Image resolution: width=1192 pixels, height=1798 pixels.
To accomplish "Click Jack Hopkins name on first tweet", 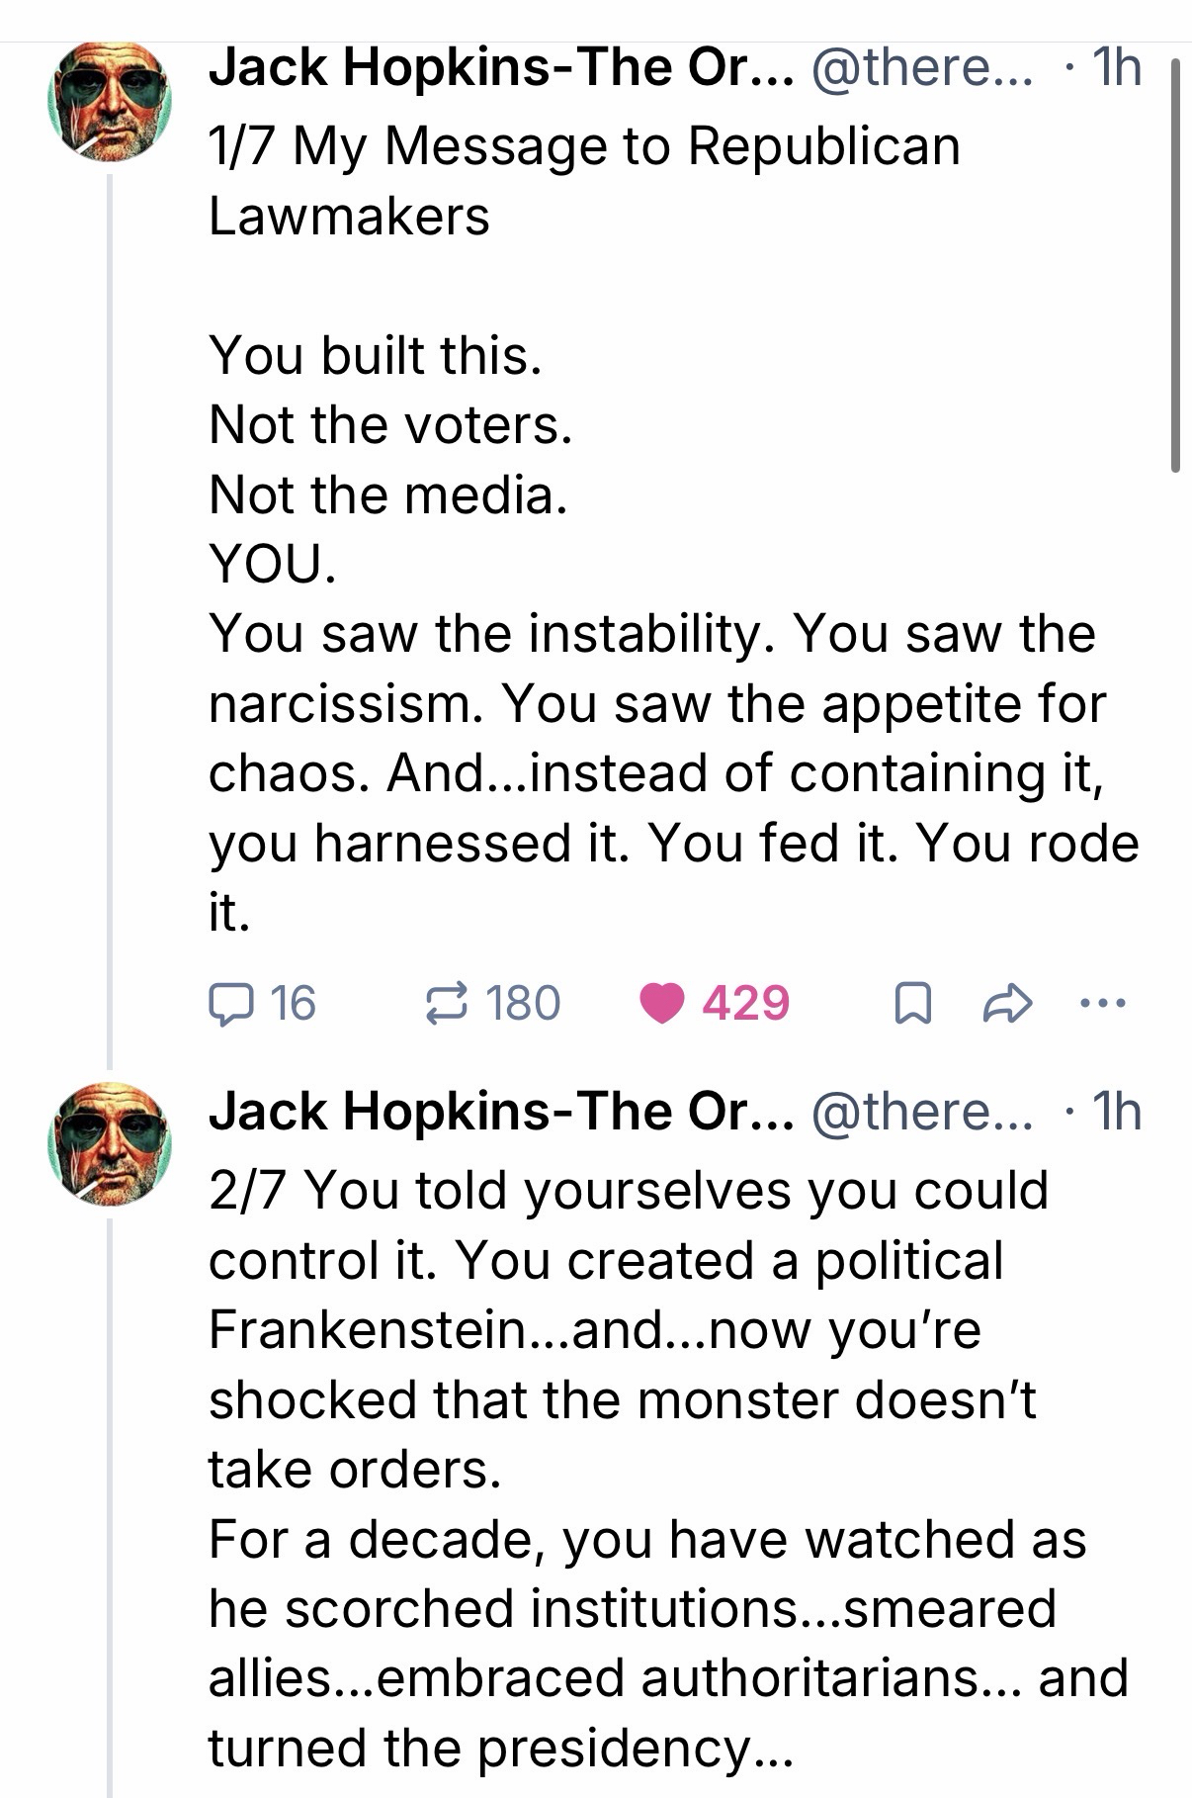I will point(500,68).
